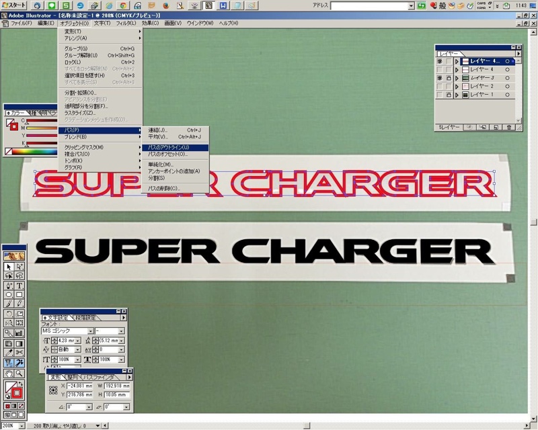Viewport: 538px width, 430px height.
Task: Select the Hand tool
Action: pos(9,374)
